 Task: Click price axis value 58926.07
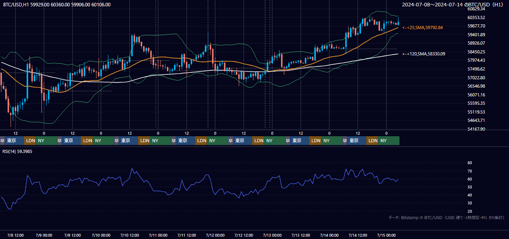coord(476,43)
